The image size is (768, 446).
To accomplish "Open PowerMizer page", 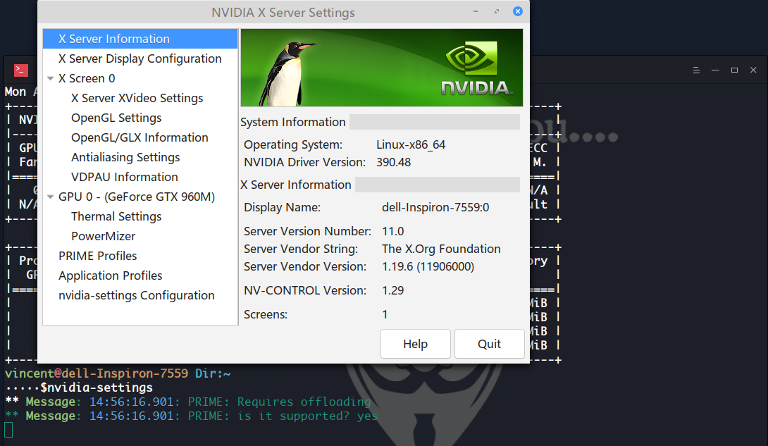I will click(x=104, y=236).
